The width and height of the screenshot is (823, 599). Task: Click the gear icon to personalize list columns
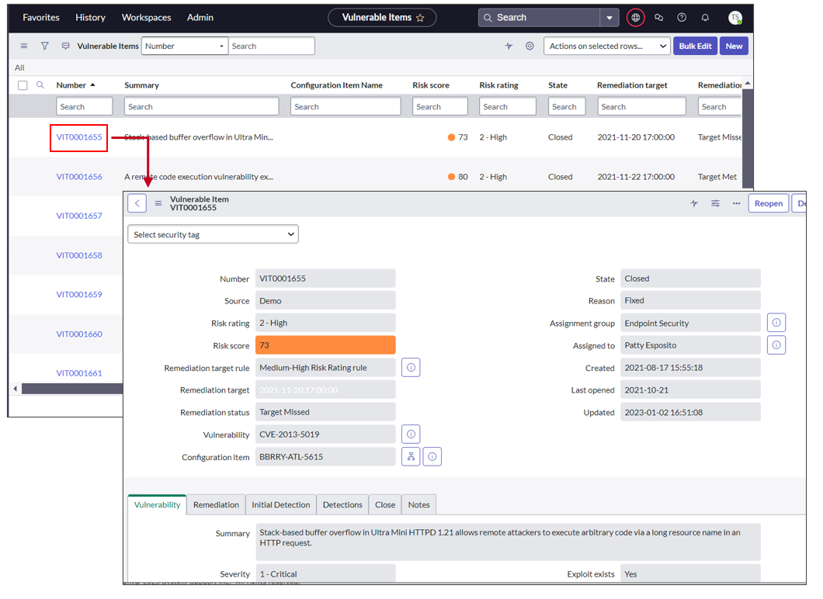coord(530,46)
